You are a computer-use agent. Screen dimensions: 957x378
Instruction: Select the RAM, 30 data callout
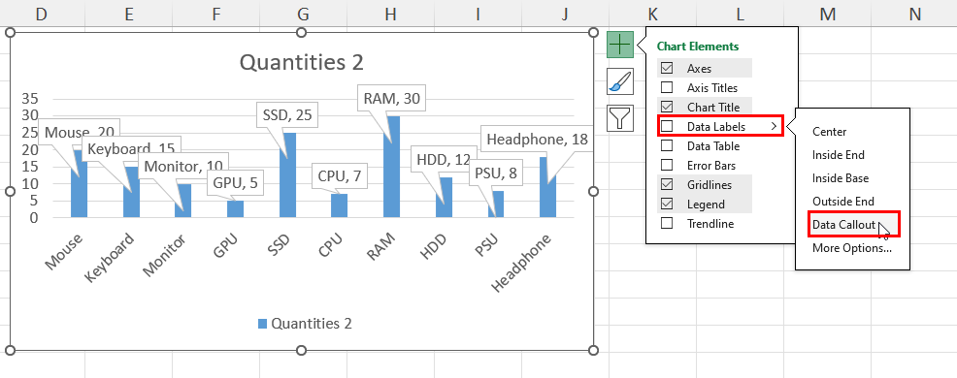(392, 99)
